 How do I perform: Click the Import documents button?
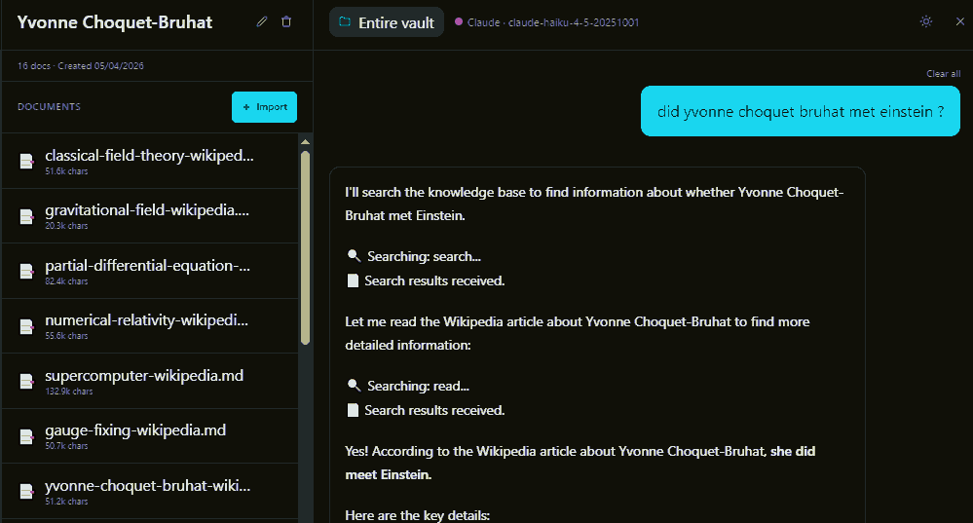click(x=264, y=107)
